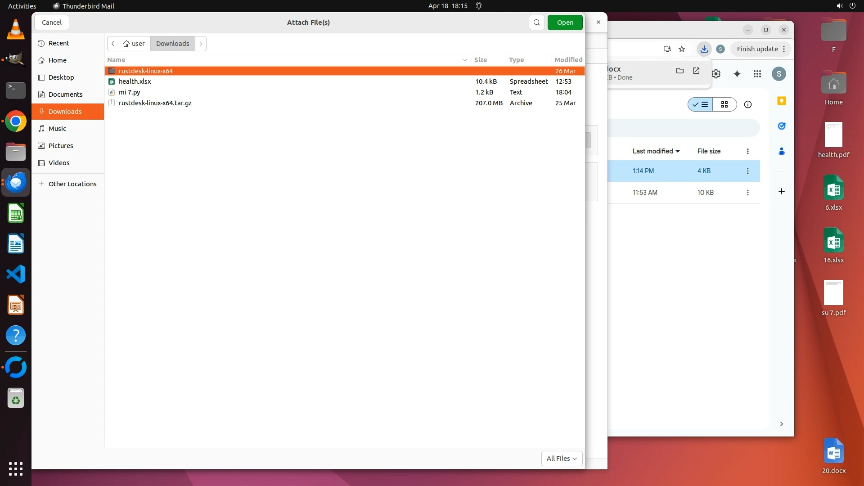Screen dimensions: 864x486
Task: Click the bookmark star icon in Chrome
Action: point(682,49)
